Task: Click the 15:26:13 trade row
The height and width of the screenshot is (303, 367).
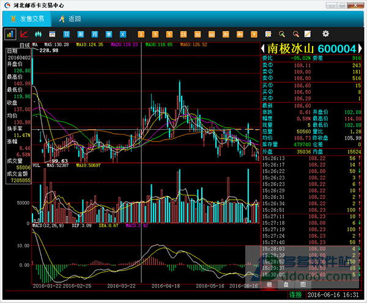Action: (x=311, y=159)
